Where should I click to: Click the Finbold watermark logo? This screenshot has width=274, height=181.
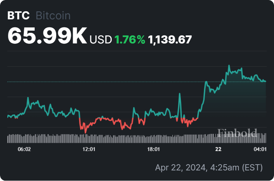[237, 132]
